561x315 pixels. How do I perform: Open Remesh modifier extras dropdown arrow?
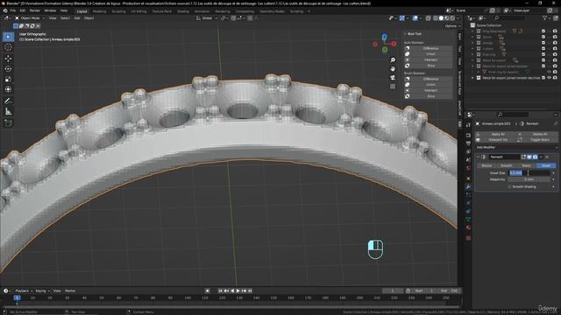coord(541,157)
